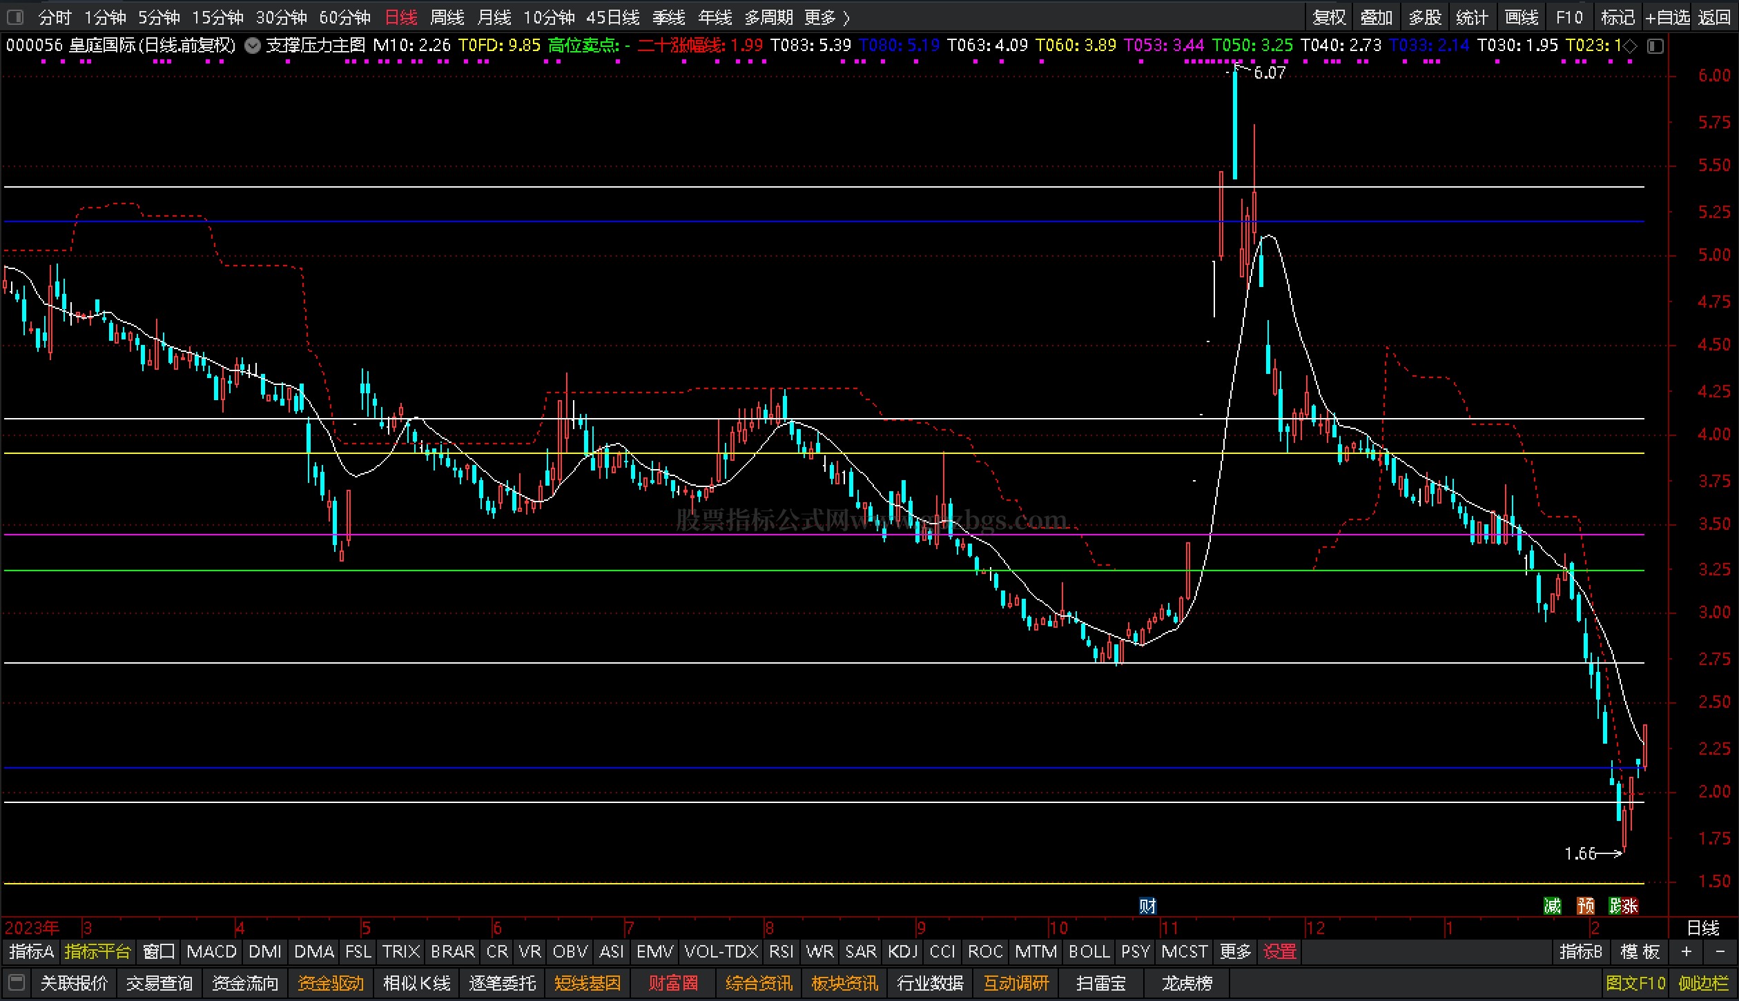Screen dimensions: 1739x1001
Task: Open 龙虎榜 top traders list
Action: click(x=1187, y=982)
